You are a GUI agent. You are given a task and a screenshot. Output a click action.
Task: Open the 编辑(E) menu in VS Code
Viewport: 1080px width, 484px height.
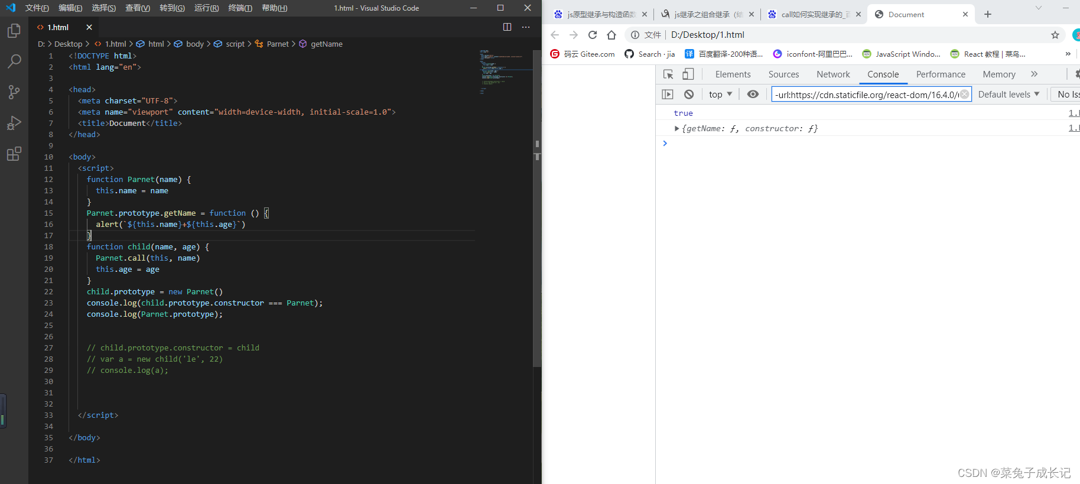point(70,8)
